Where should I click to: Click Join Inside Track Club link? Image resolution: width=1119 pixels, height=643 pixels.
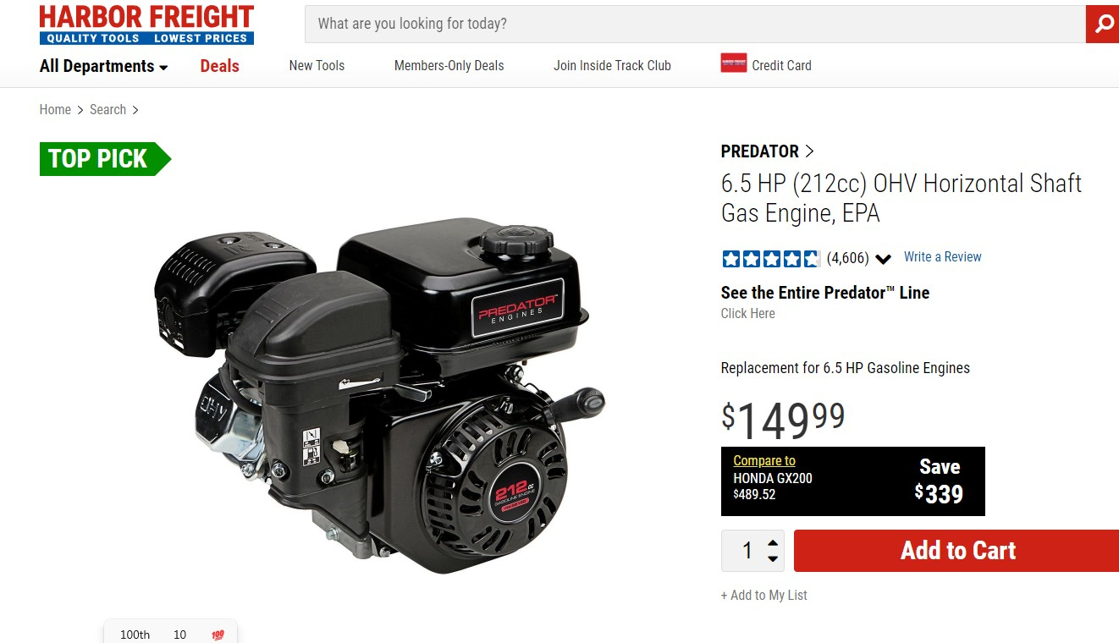coord(612,65)
